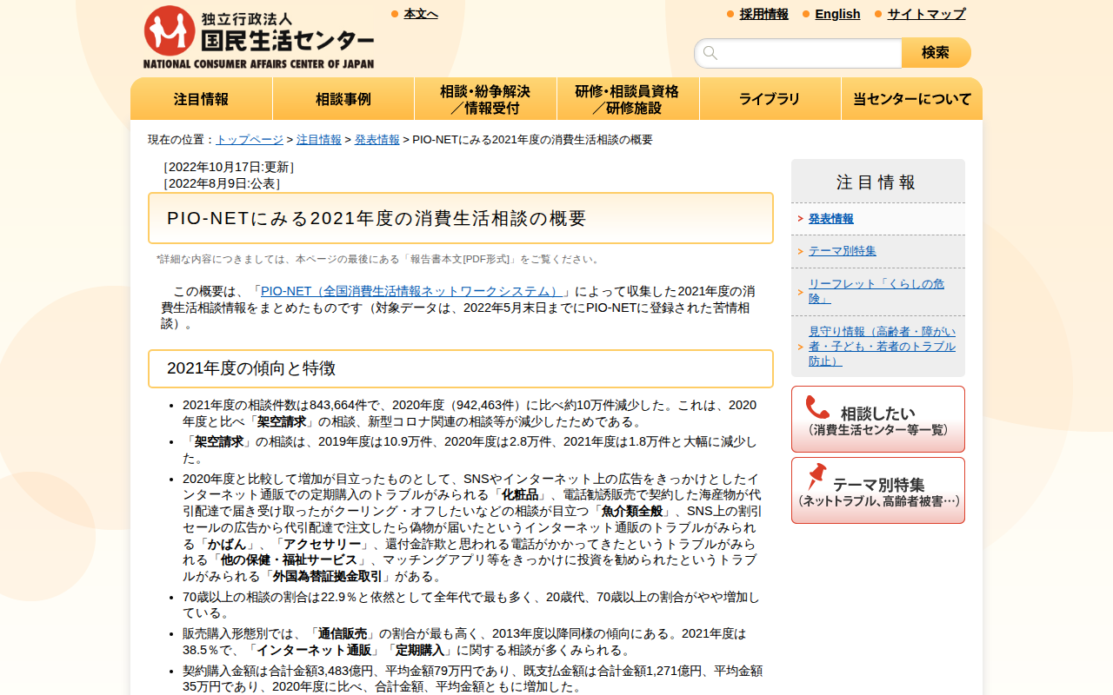Go to トップページ in the breadcrumb

(250, 139)
